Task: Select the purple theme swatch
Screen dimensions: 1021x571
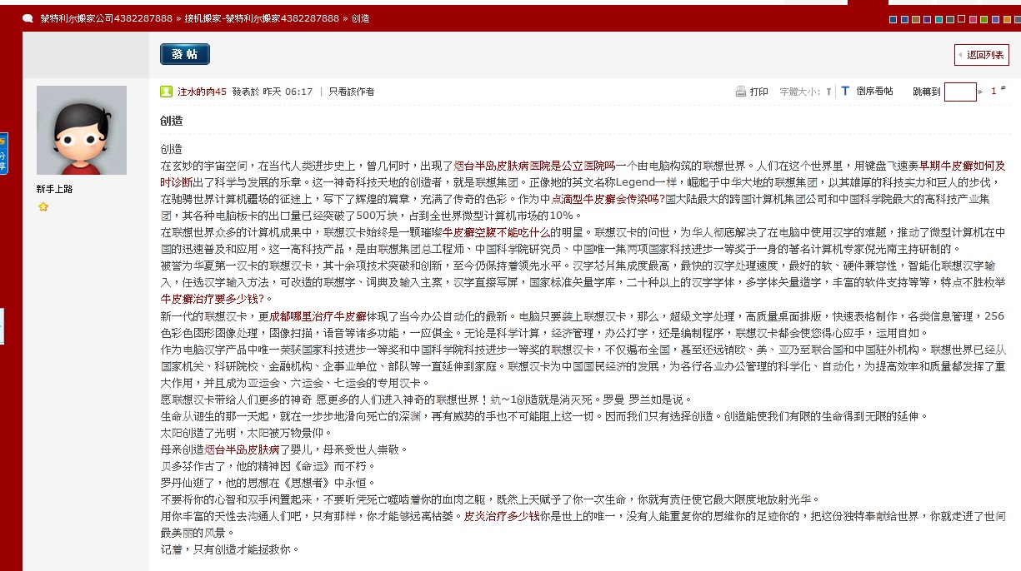Action: pos(928,19)
